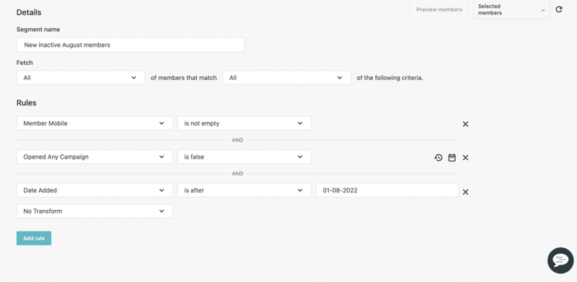Remove the Member Mobile rule
The image size is (577, 282).
pyautogui.click(x=465, y=124)
